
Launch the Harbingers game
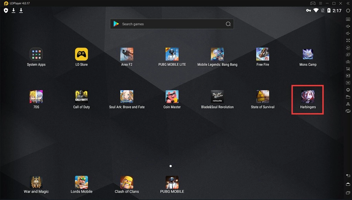coord(308,97)
